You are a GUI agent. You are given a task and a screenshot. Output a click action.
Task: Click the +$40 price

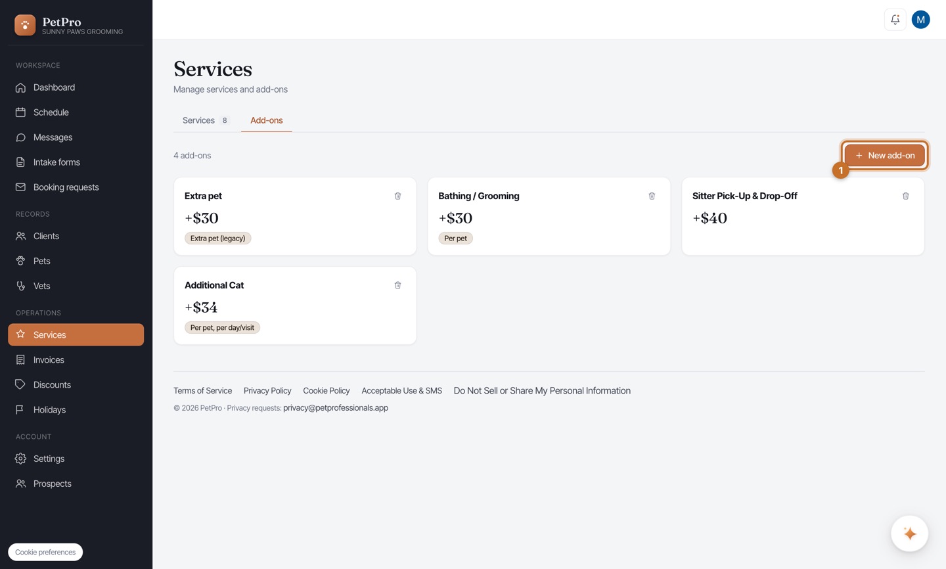coord(709,217)
